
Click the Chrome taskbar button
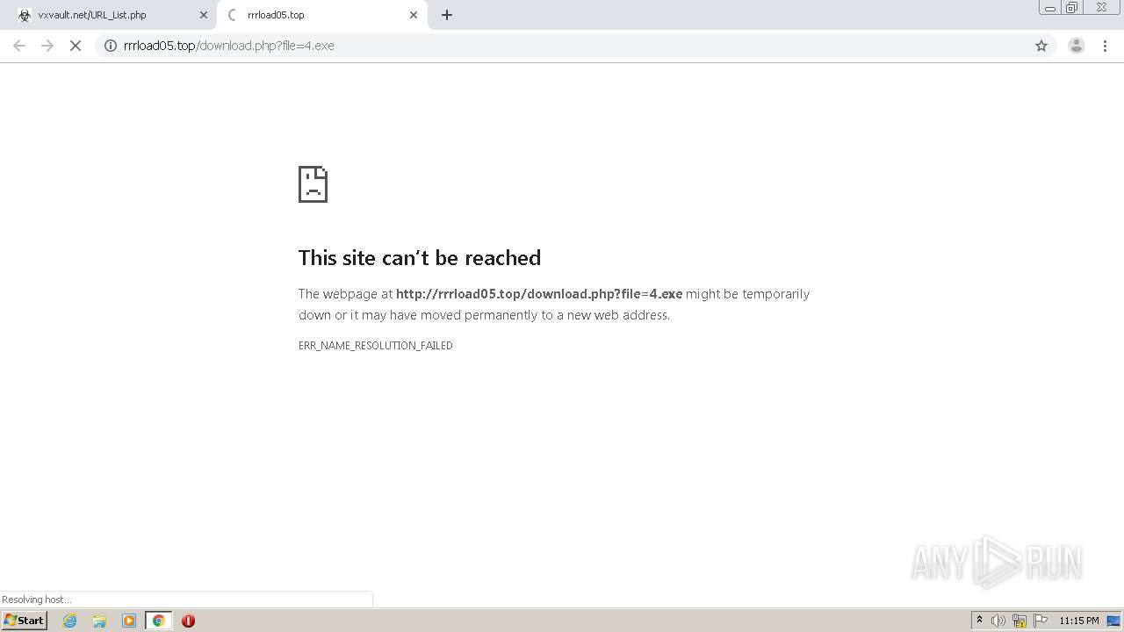coord(158,621)
